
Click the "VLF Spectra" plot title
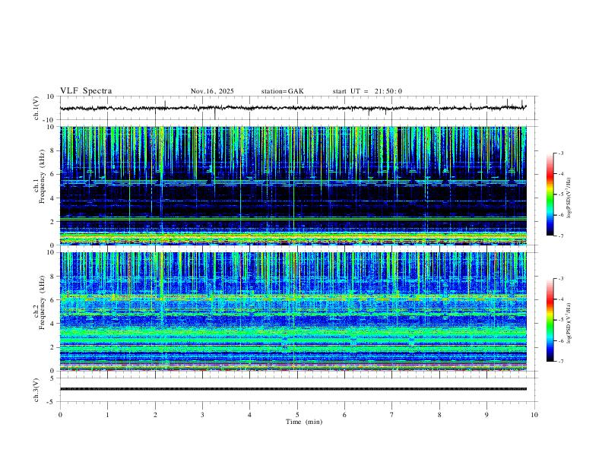coord(86,91)
